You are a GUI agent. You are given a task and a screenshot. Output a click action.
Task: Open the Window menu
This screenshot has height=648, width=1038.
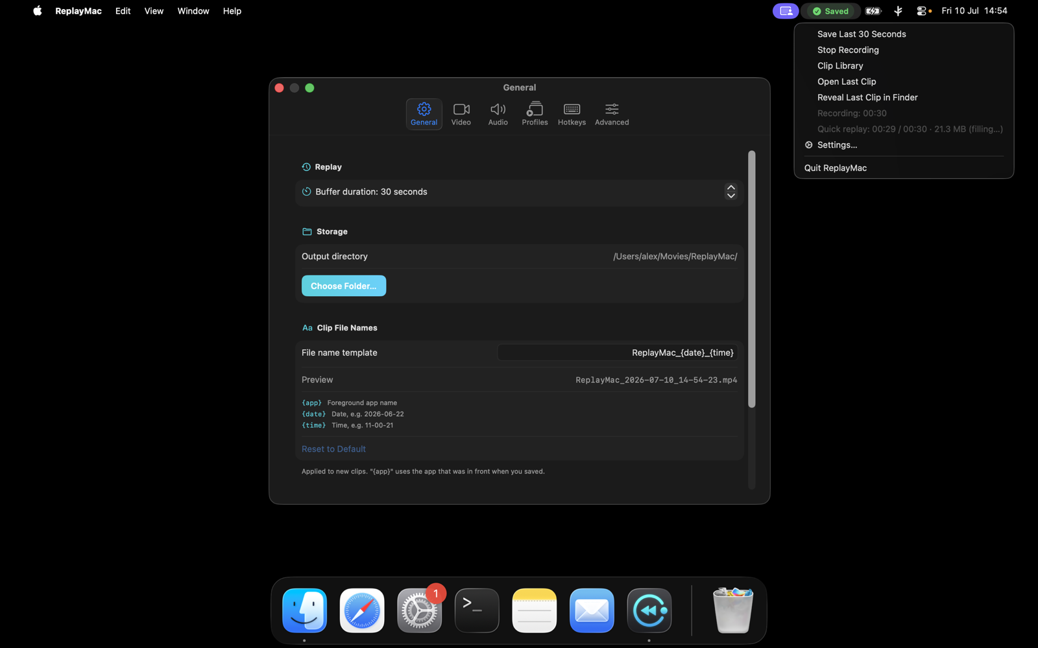(x=193, y=11)
